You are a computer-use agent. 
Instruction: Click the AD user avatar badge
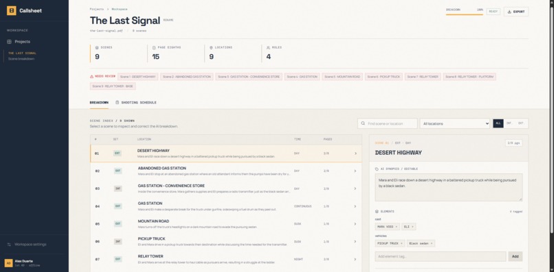8,263
